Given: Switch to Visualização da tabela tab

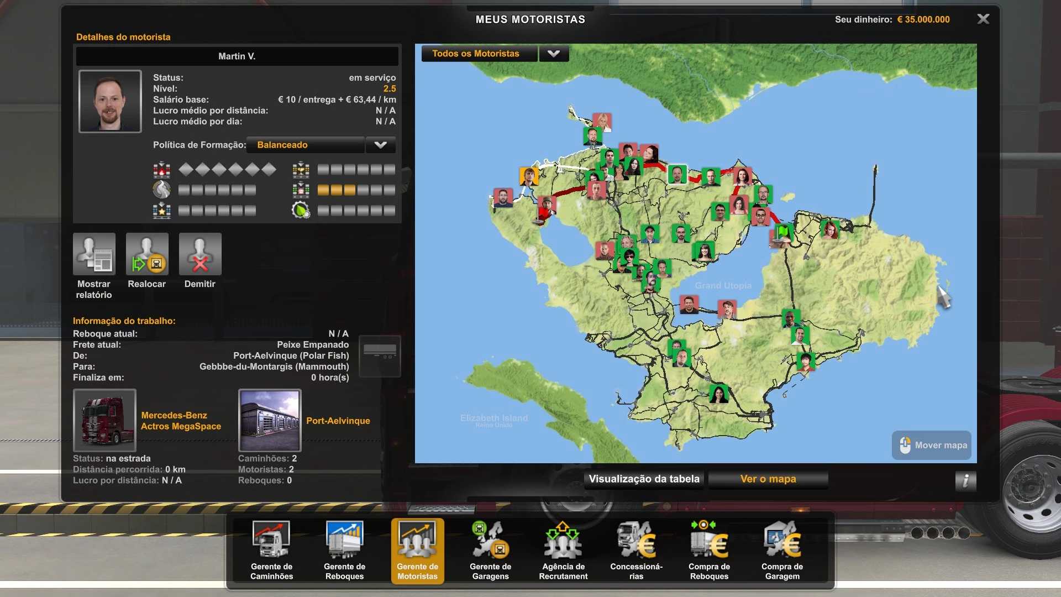Looking at the screenshot, I should (x=644, y=479).
